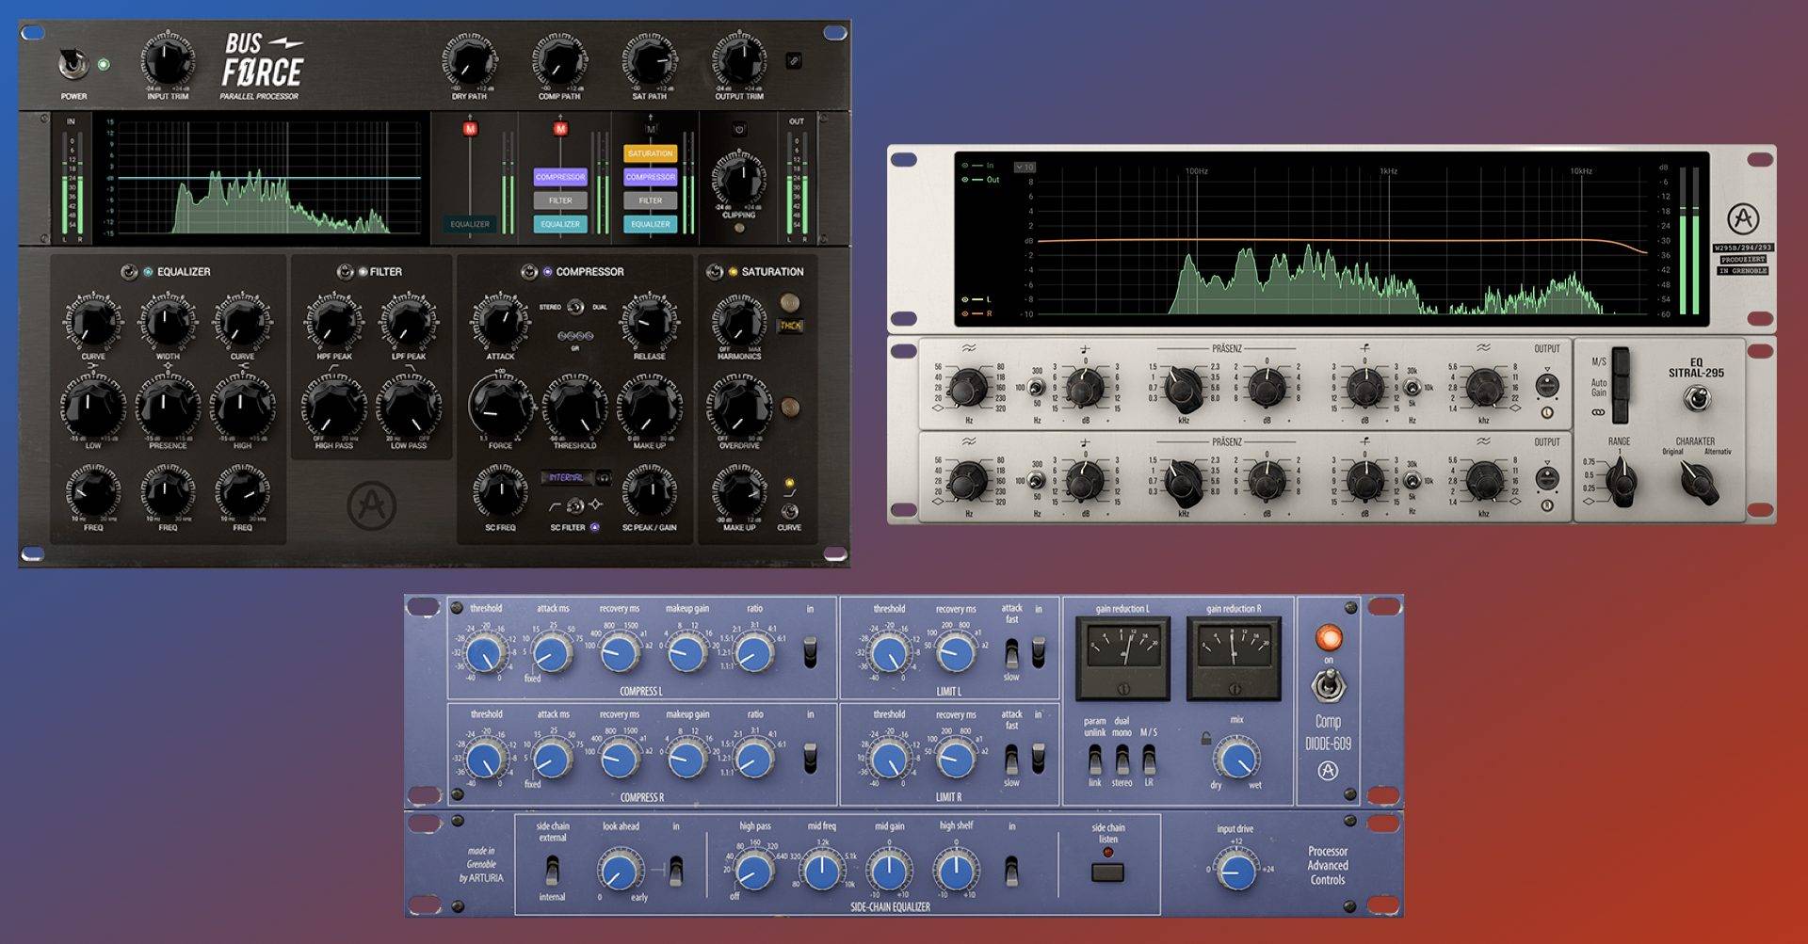This screenshot has height=944, width=1808.
Task: Flip the LIMIT R in switch
Action: coord(1039,758)
